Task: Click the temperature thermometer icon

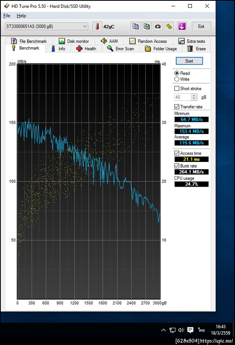Action: coord(97,26)
